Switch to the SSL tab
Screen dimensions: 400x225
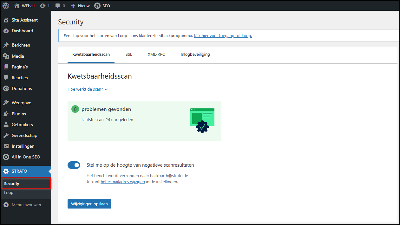coord(129,54)
